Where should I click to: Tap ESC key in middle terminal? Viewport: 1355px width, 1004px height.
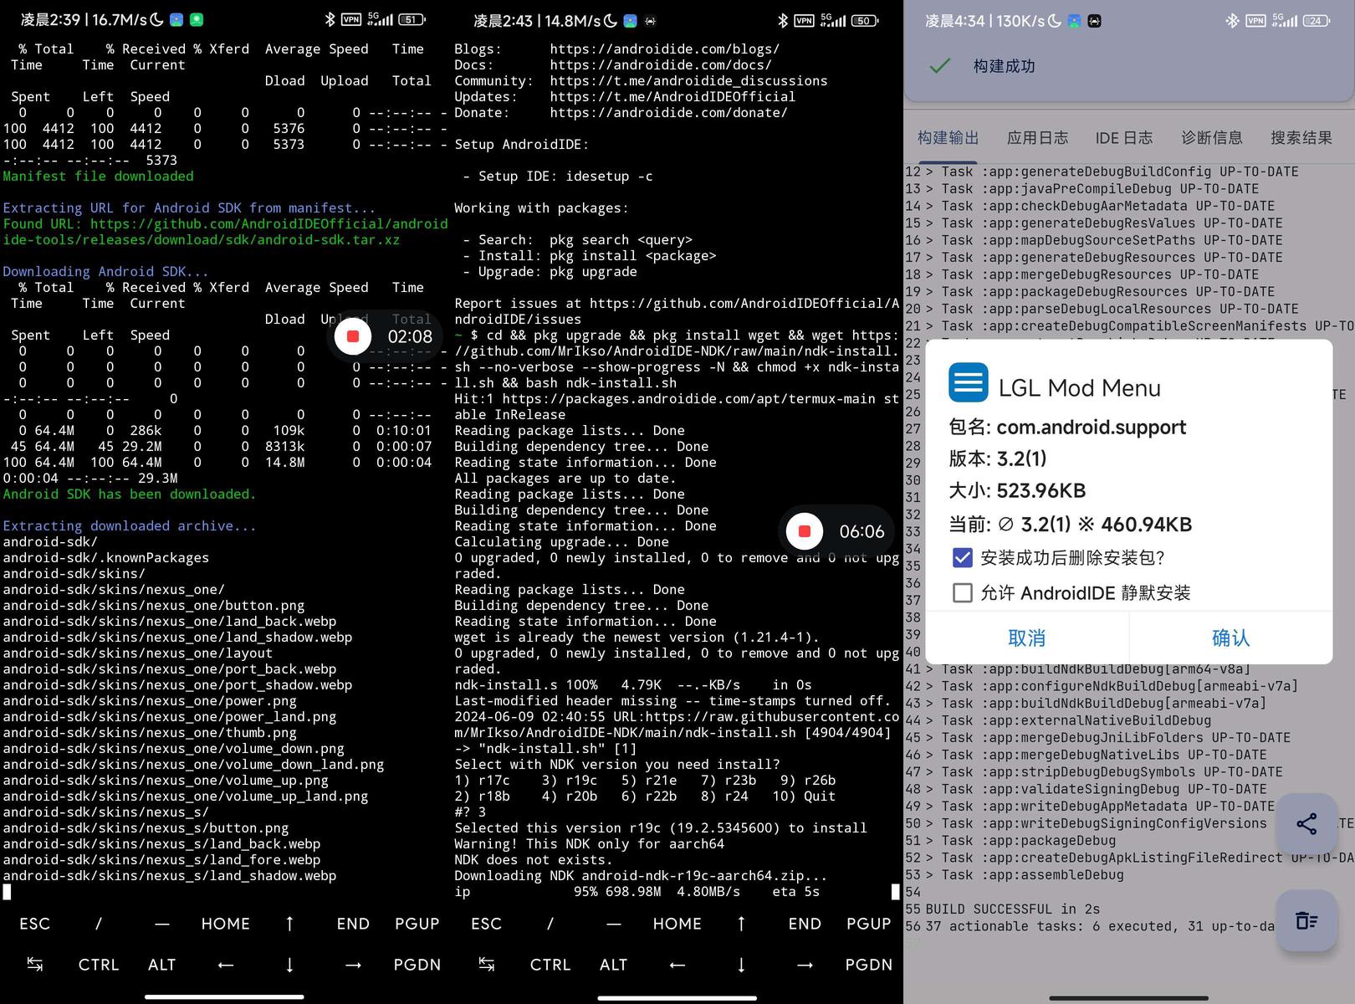[x=486, y=924]
